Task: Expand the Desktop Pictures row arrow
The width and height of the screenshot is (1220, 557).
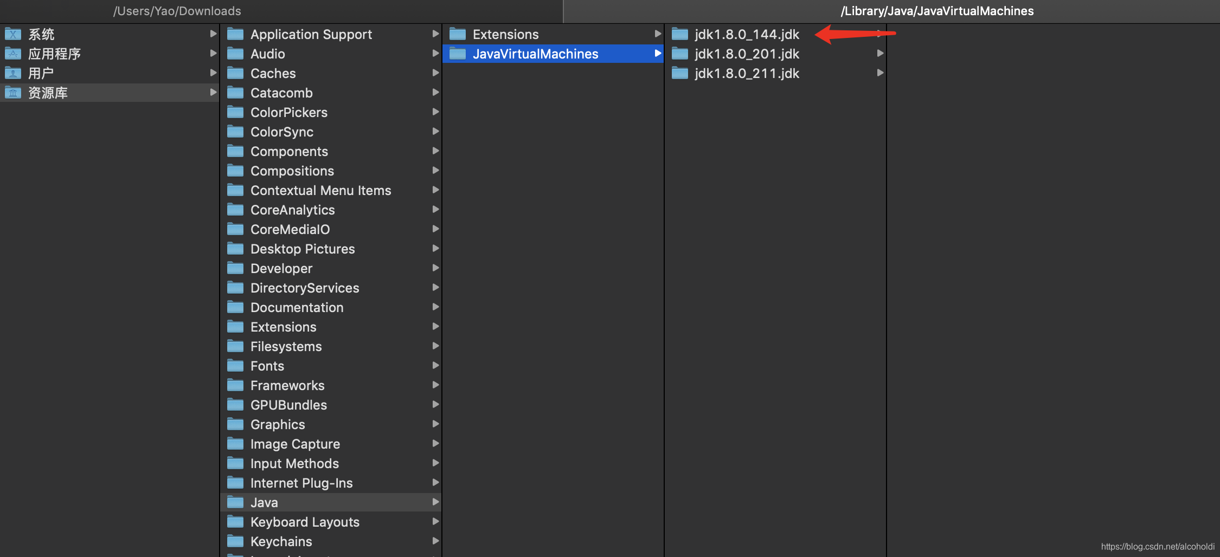Action: pyautogui.click(x=435, y=248)
